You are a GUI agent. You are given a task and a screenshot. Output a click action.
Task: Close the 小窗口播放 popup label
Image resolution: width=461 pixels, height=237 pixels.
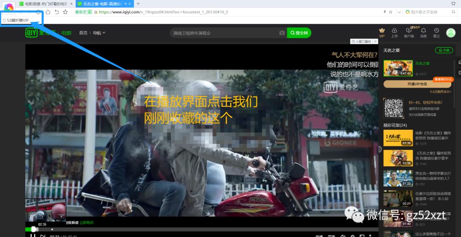(x=375, y=41)
